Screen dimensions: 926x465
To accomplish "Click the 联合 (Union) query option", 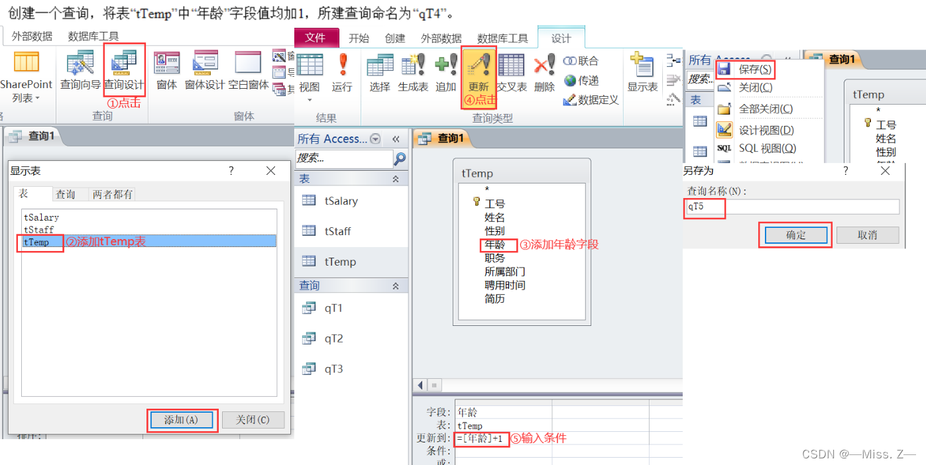I will (581, 61).
